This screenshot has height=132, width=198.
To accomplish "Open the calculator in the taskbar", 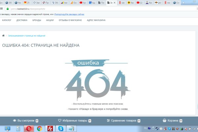I will [x=18, y=128].
